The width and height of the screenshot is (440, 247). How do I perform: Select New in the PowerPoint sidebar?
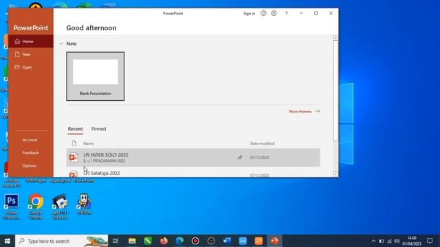[30, 54]
